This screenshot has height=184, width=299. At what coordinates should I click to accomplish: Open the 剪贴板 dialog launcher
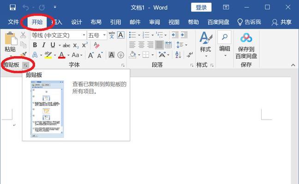pos(25,65)
